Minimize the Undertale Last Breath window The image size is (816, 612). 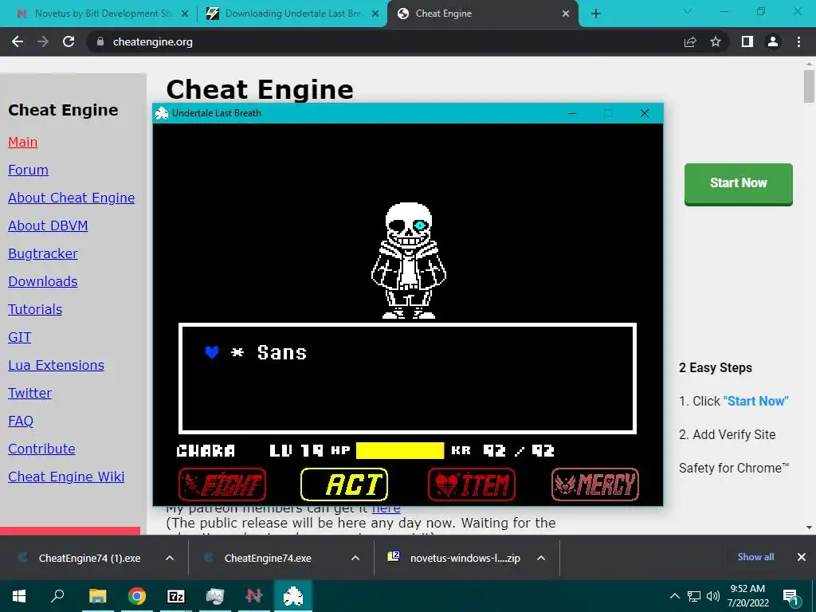click(572, 113)
